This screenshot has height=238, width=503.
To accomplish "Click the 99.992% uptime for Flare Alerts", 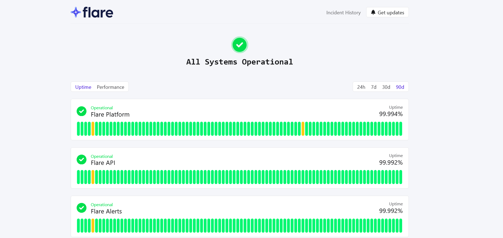I will pyautogui.click(x=391, y=211).
